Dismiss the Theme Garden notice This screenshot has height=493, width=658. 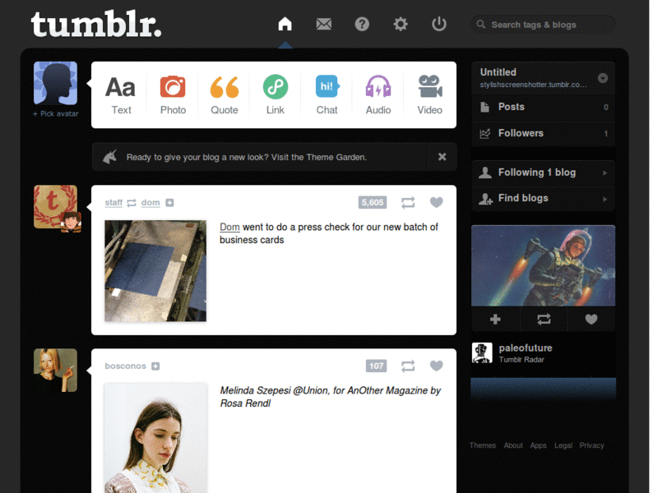442,157
